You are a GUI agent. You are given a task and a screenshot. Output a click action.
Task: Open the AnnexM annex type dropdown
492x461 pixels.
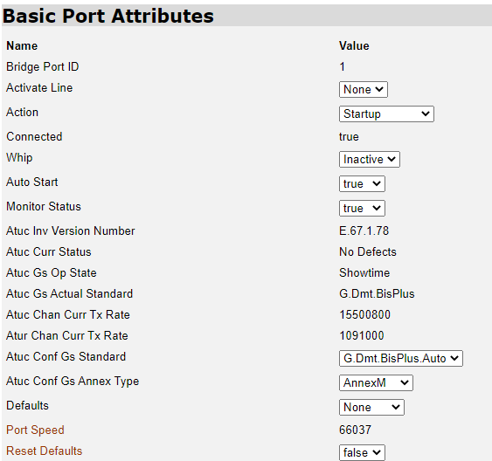pos(376,383)
